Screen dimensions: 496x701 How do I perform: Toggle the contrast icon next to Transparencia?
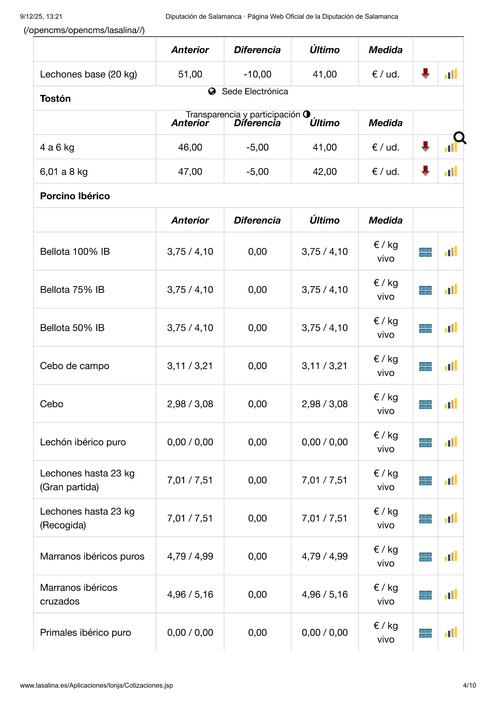click(x=307, y=114)
